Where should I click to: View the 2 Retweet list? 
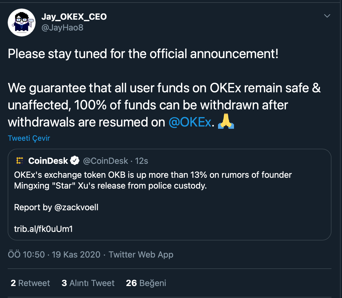30,283
